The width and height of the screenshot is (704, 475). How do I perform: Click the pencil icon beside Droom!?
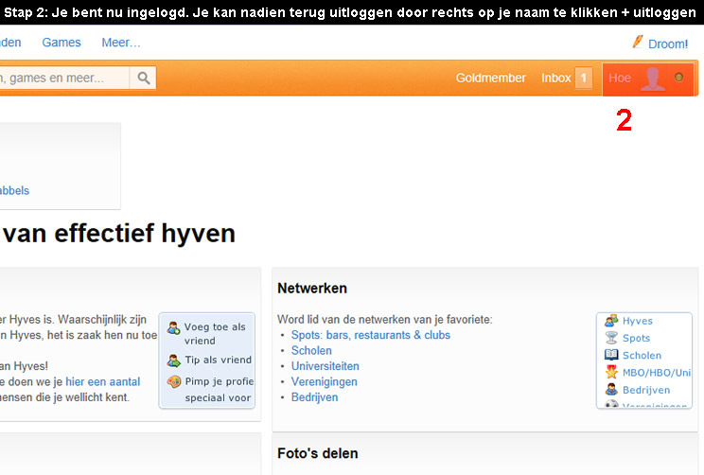[638, 42]
